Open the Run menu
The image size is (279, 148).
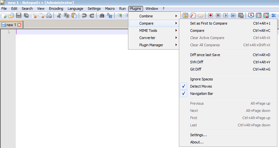coord(122,9)
